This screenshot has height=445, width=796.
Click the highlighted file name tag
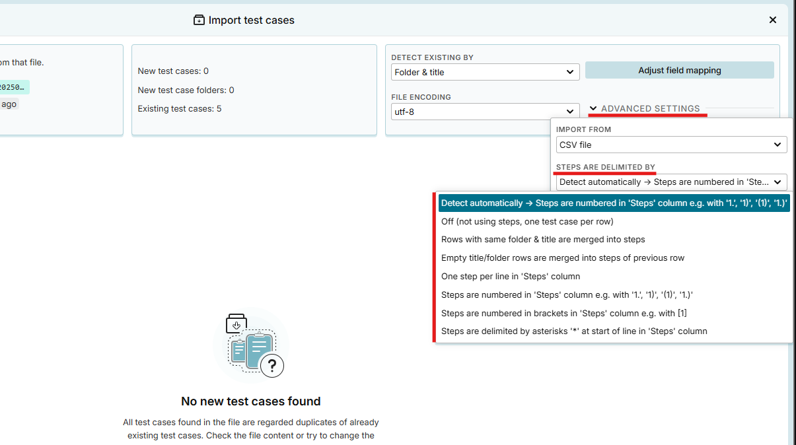click(13, 87)
